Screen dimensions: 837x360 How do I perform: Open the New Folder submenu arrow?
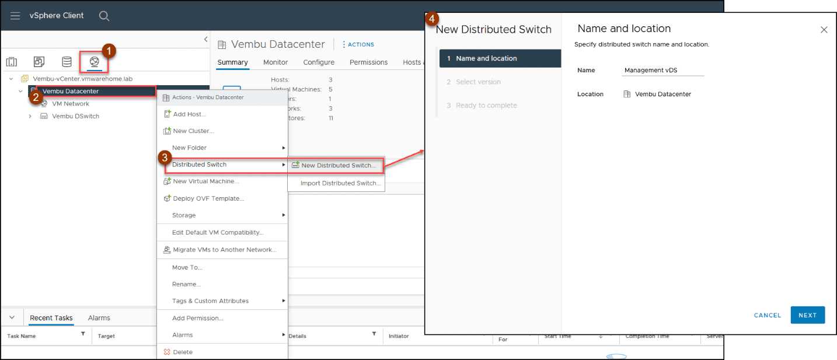pyautogui.click(x=284, y=148)
